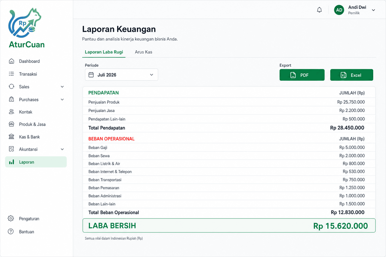The height and width of the screenshot is (257, 386).
Task: Click the PENDAPATAN section header
Action: click(x=103, y=93)
